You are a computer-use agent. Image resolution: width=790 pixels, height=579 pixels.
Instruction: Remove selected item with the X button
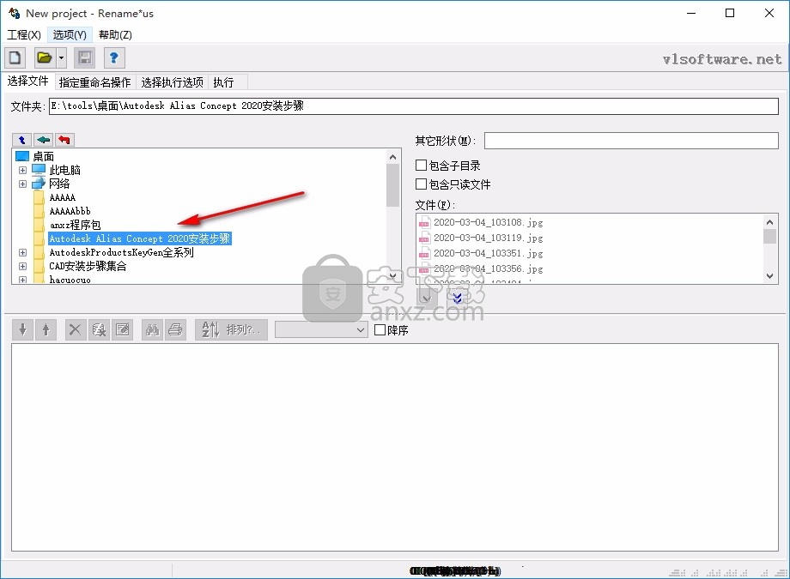click(75, 329)
